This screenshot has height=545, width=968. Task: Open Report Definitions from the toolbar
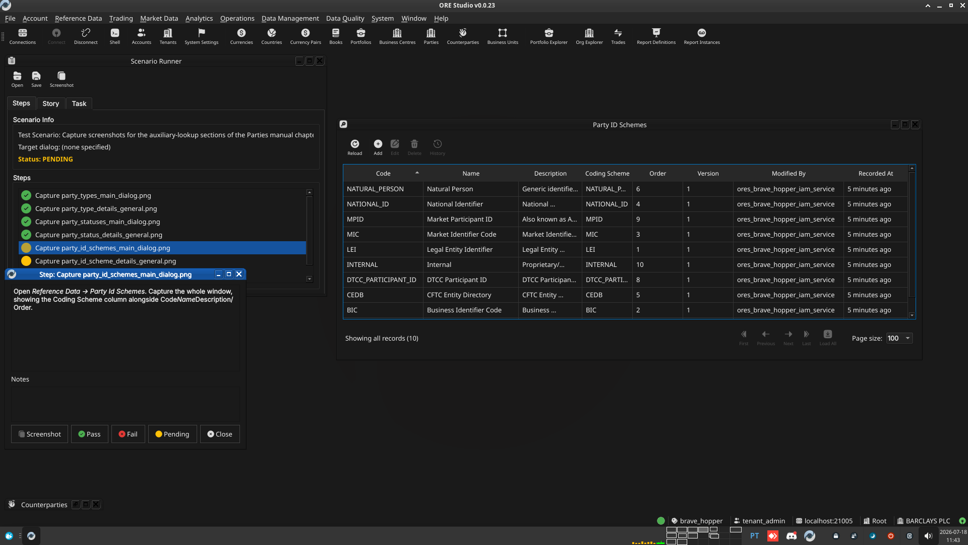656,36
